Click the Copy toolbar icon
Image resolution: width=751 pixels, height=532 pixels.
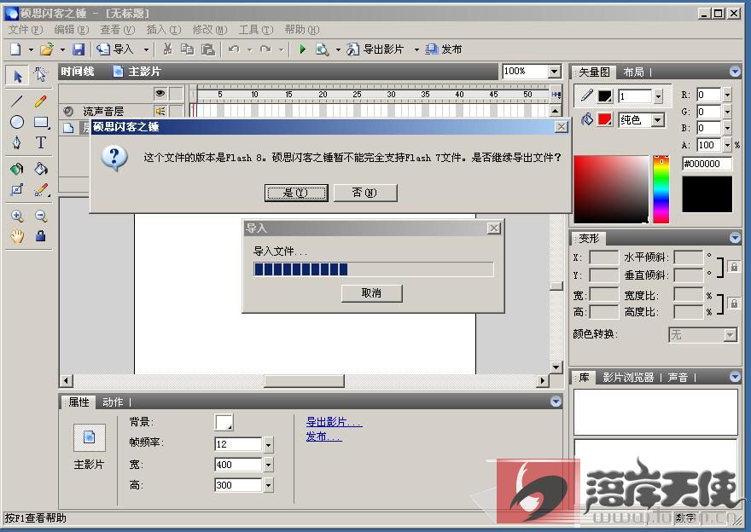point(187,49)
